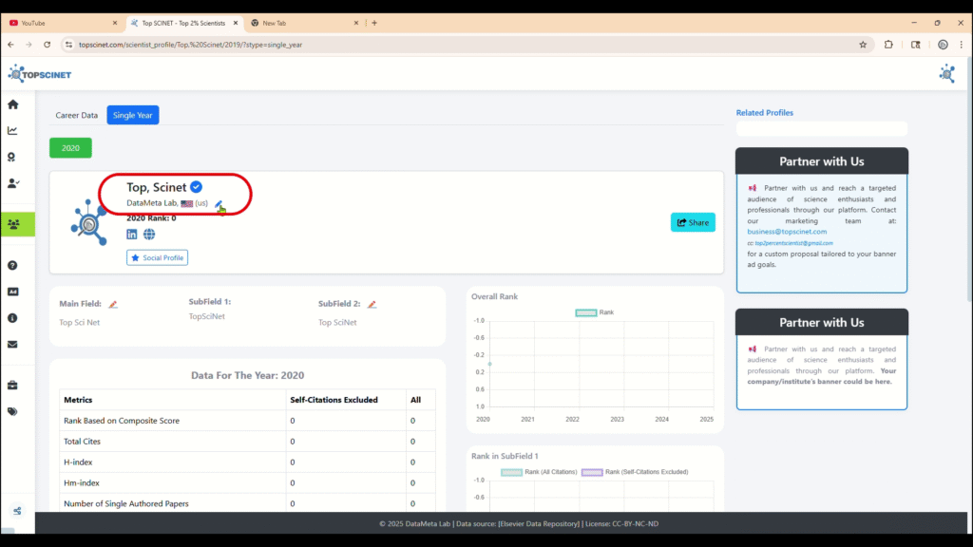This screenshot has height=547, width=973.
Task: Click the profile avatar image of Top, Scinet
Action: coord(88,222)
